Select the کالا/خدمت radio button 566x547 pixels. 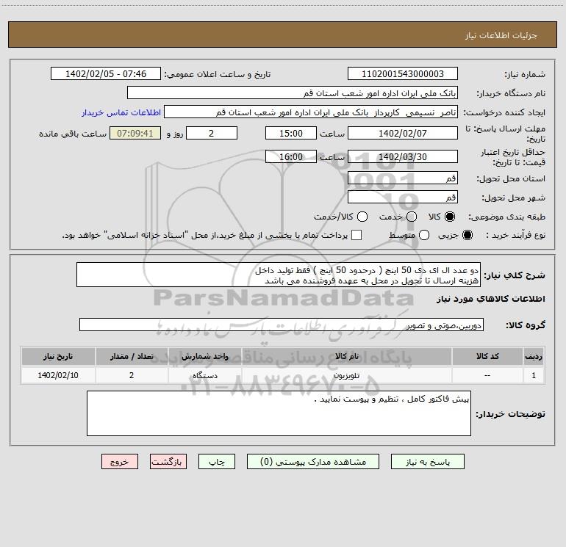pos(362,217)
